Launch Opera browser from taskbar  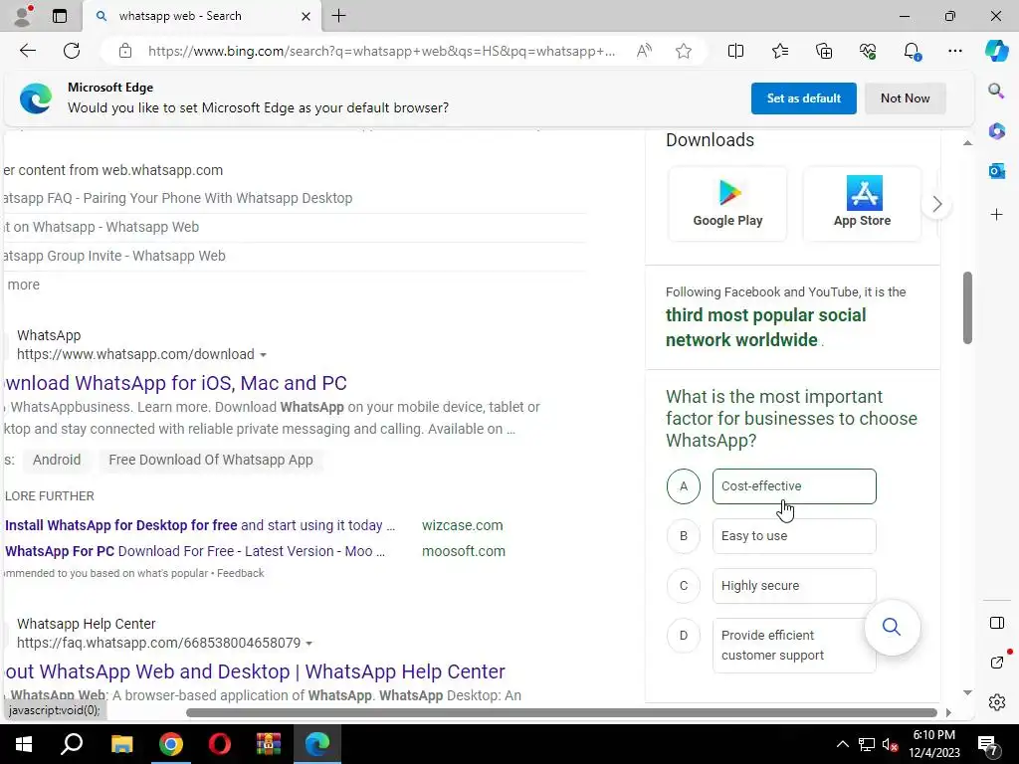[220, 744]
